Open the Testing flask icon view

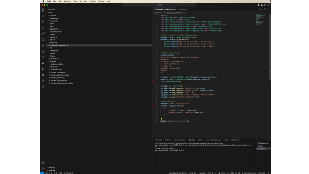(43, 45)
